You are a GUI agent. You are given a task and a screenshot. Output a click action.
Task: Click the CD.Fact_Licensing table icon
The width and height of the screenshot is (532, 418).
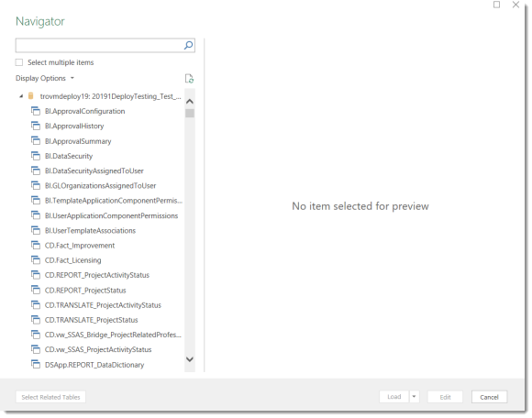(x=35, y=259)
